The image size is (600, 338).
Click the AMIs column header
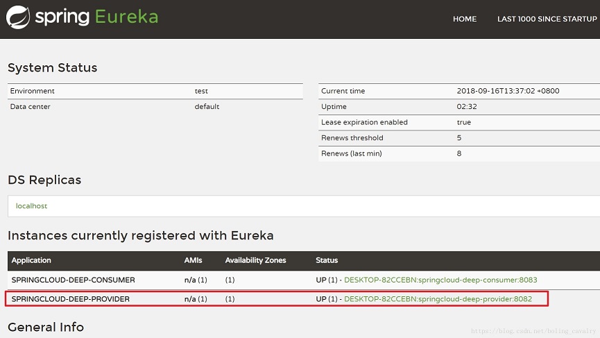(x=194, y=260)
